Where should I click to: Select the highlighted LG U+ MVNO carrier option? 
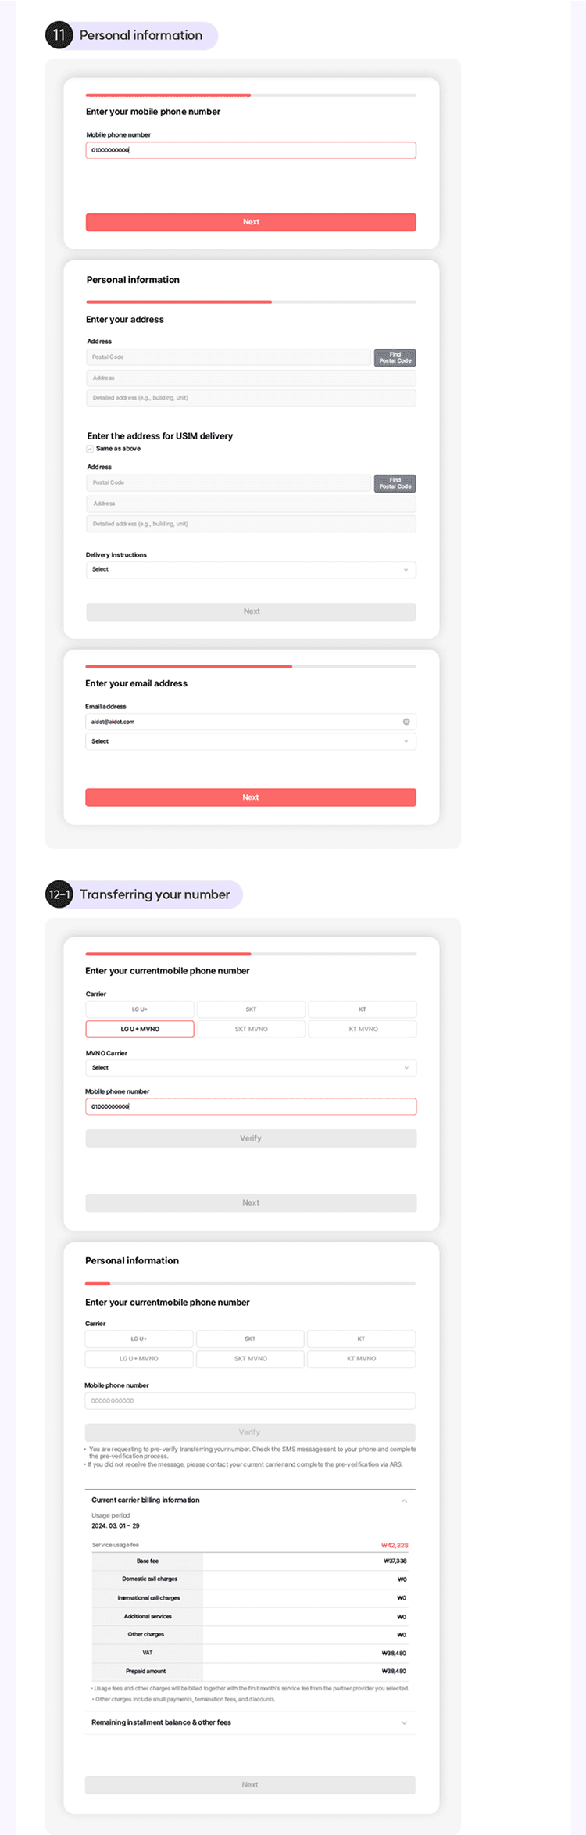pyautogui.click(x=140, y=1029)
